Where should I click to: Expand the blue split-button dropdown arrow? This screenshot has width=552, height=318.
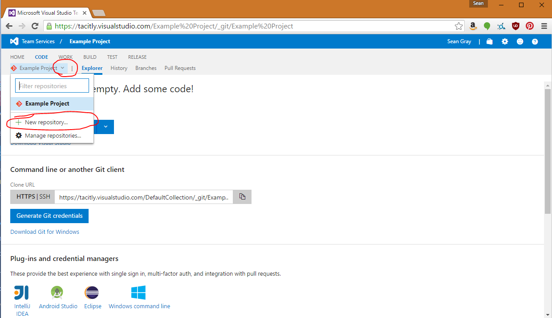point(106,126)
